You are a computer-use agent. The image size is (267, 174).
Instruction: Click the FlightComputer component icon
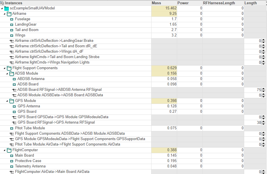click(x=9, y=150)
